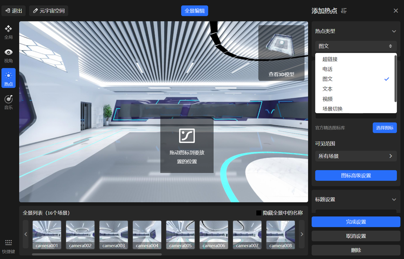
Task: Click the 查看3D模型 model preview
Action: pyautogui.click(x=281, y=53)
